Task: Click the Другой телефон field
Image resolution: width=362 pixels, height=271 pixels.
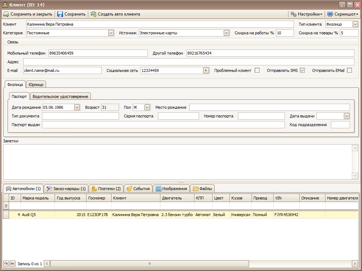Action: click(x=270, y=53)
